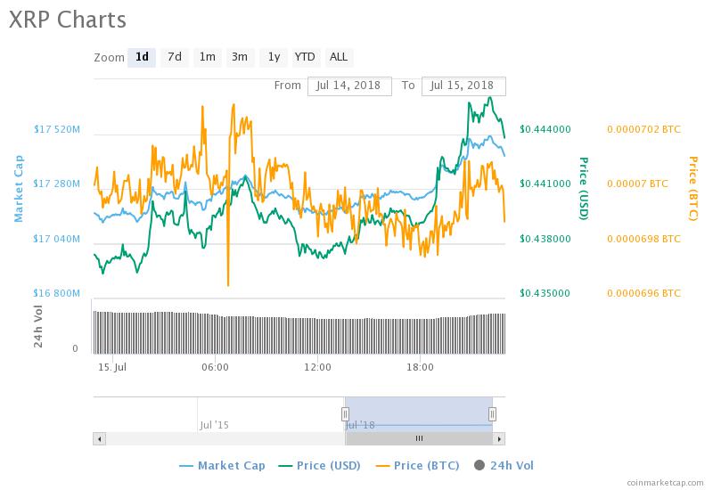Click the XRP Charts heading
The height and width of the screenshot is (490, 713).
pos(68,20)
